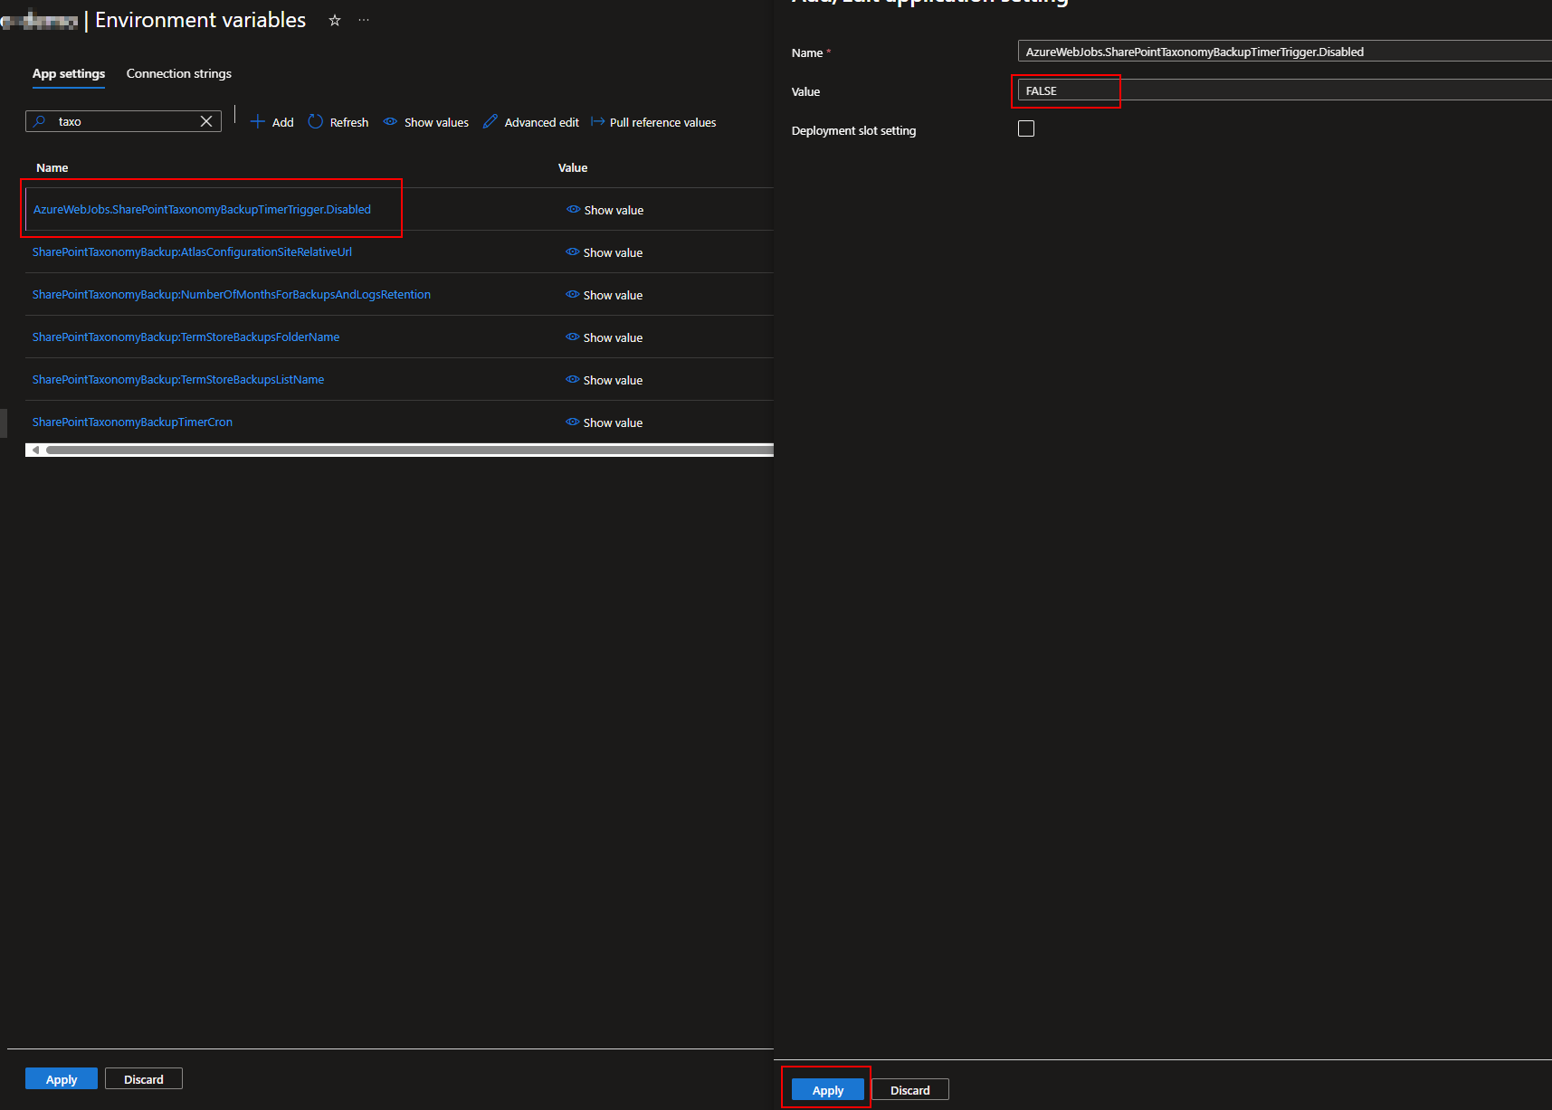Click the Name input field in panel
This screenshot has height=1110, width=1552.
click(x=1285, y=52)
